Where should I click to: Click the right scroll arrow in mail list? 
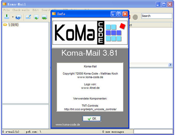point(170,65)
